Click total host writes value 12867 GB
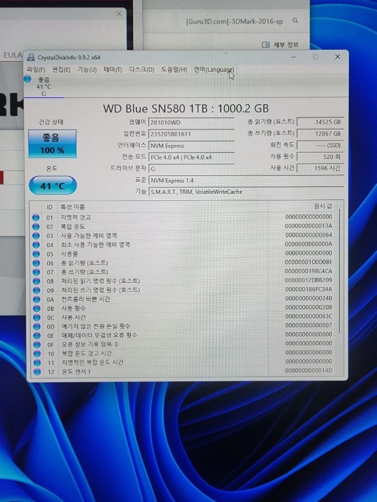This screenshot has width=377, height=502. click(320, 134)
